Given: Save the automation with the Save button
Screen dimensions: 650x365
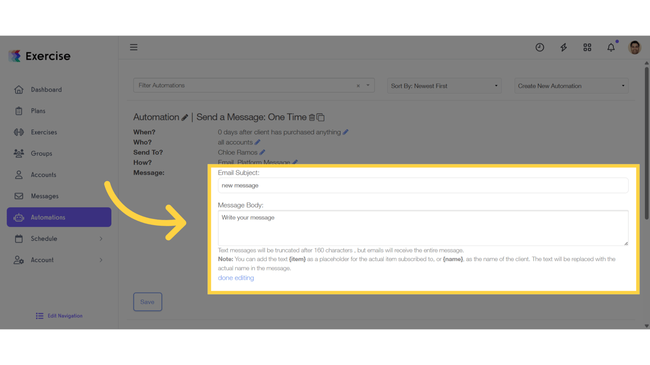Looking at the screenshot, I should [148, 301].
